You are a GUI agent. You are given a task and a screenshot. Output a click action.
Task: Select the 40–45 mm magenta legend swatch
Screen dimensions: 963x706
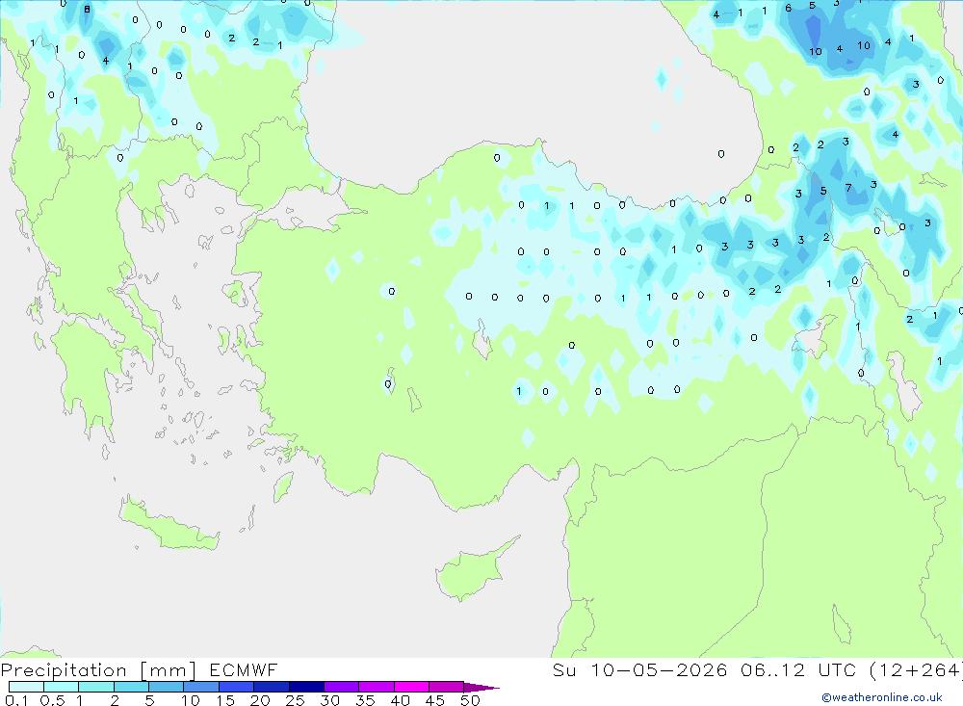pos(411,687)
